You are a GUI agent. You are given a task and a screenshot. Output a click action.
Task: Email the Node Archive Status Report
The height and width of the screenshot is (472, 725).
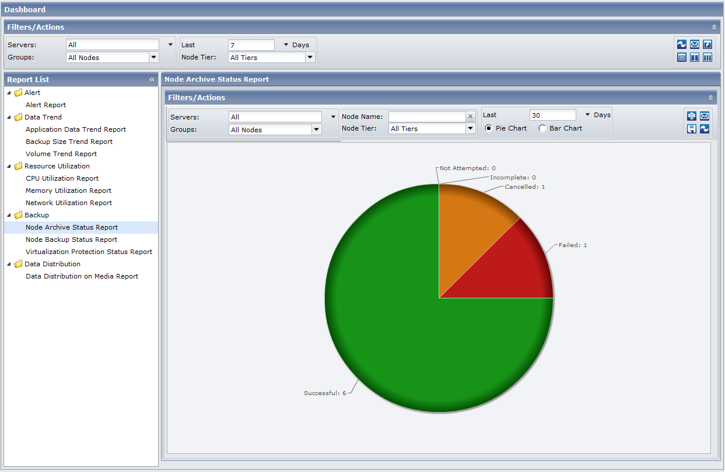click(705, 116)
